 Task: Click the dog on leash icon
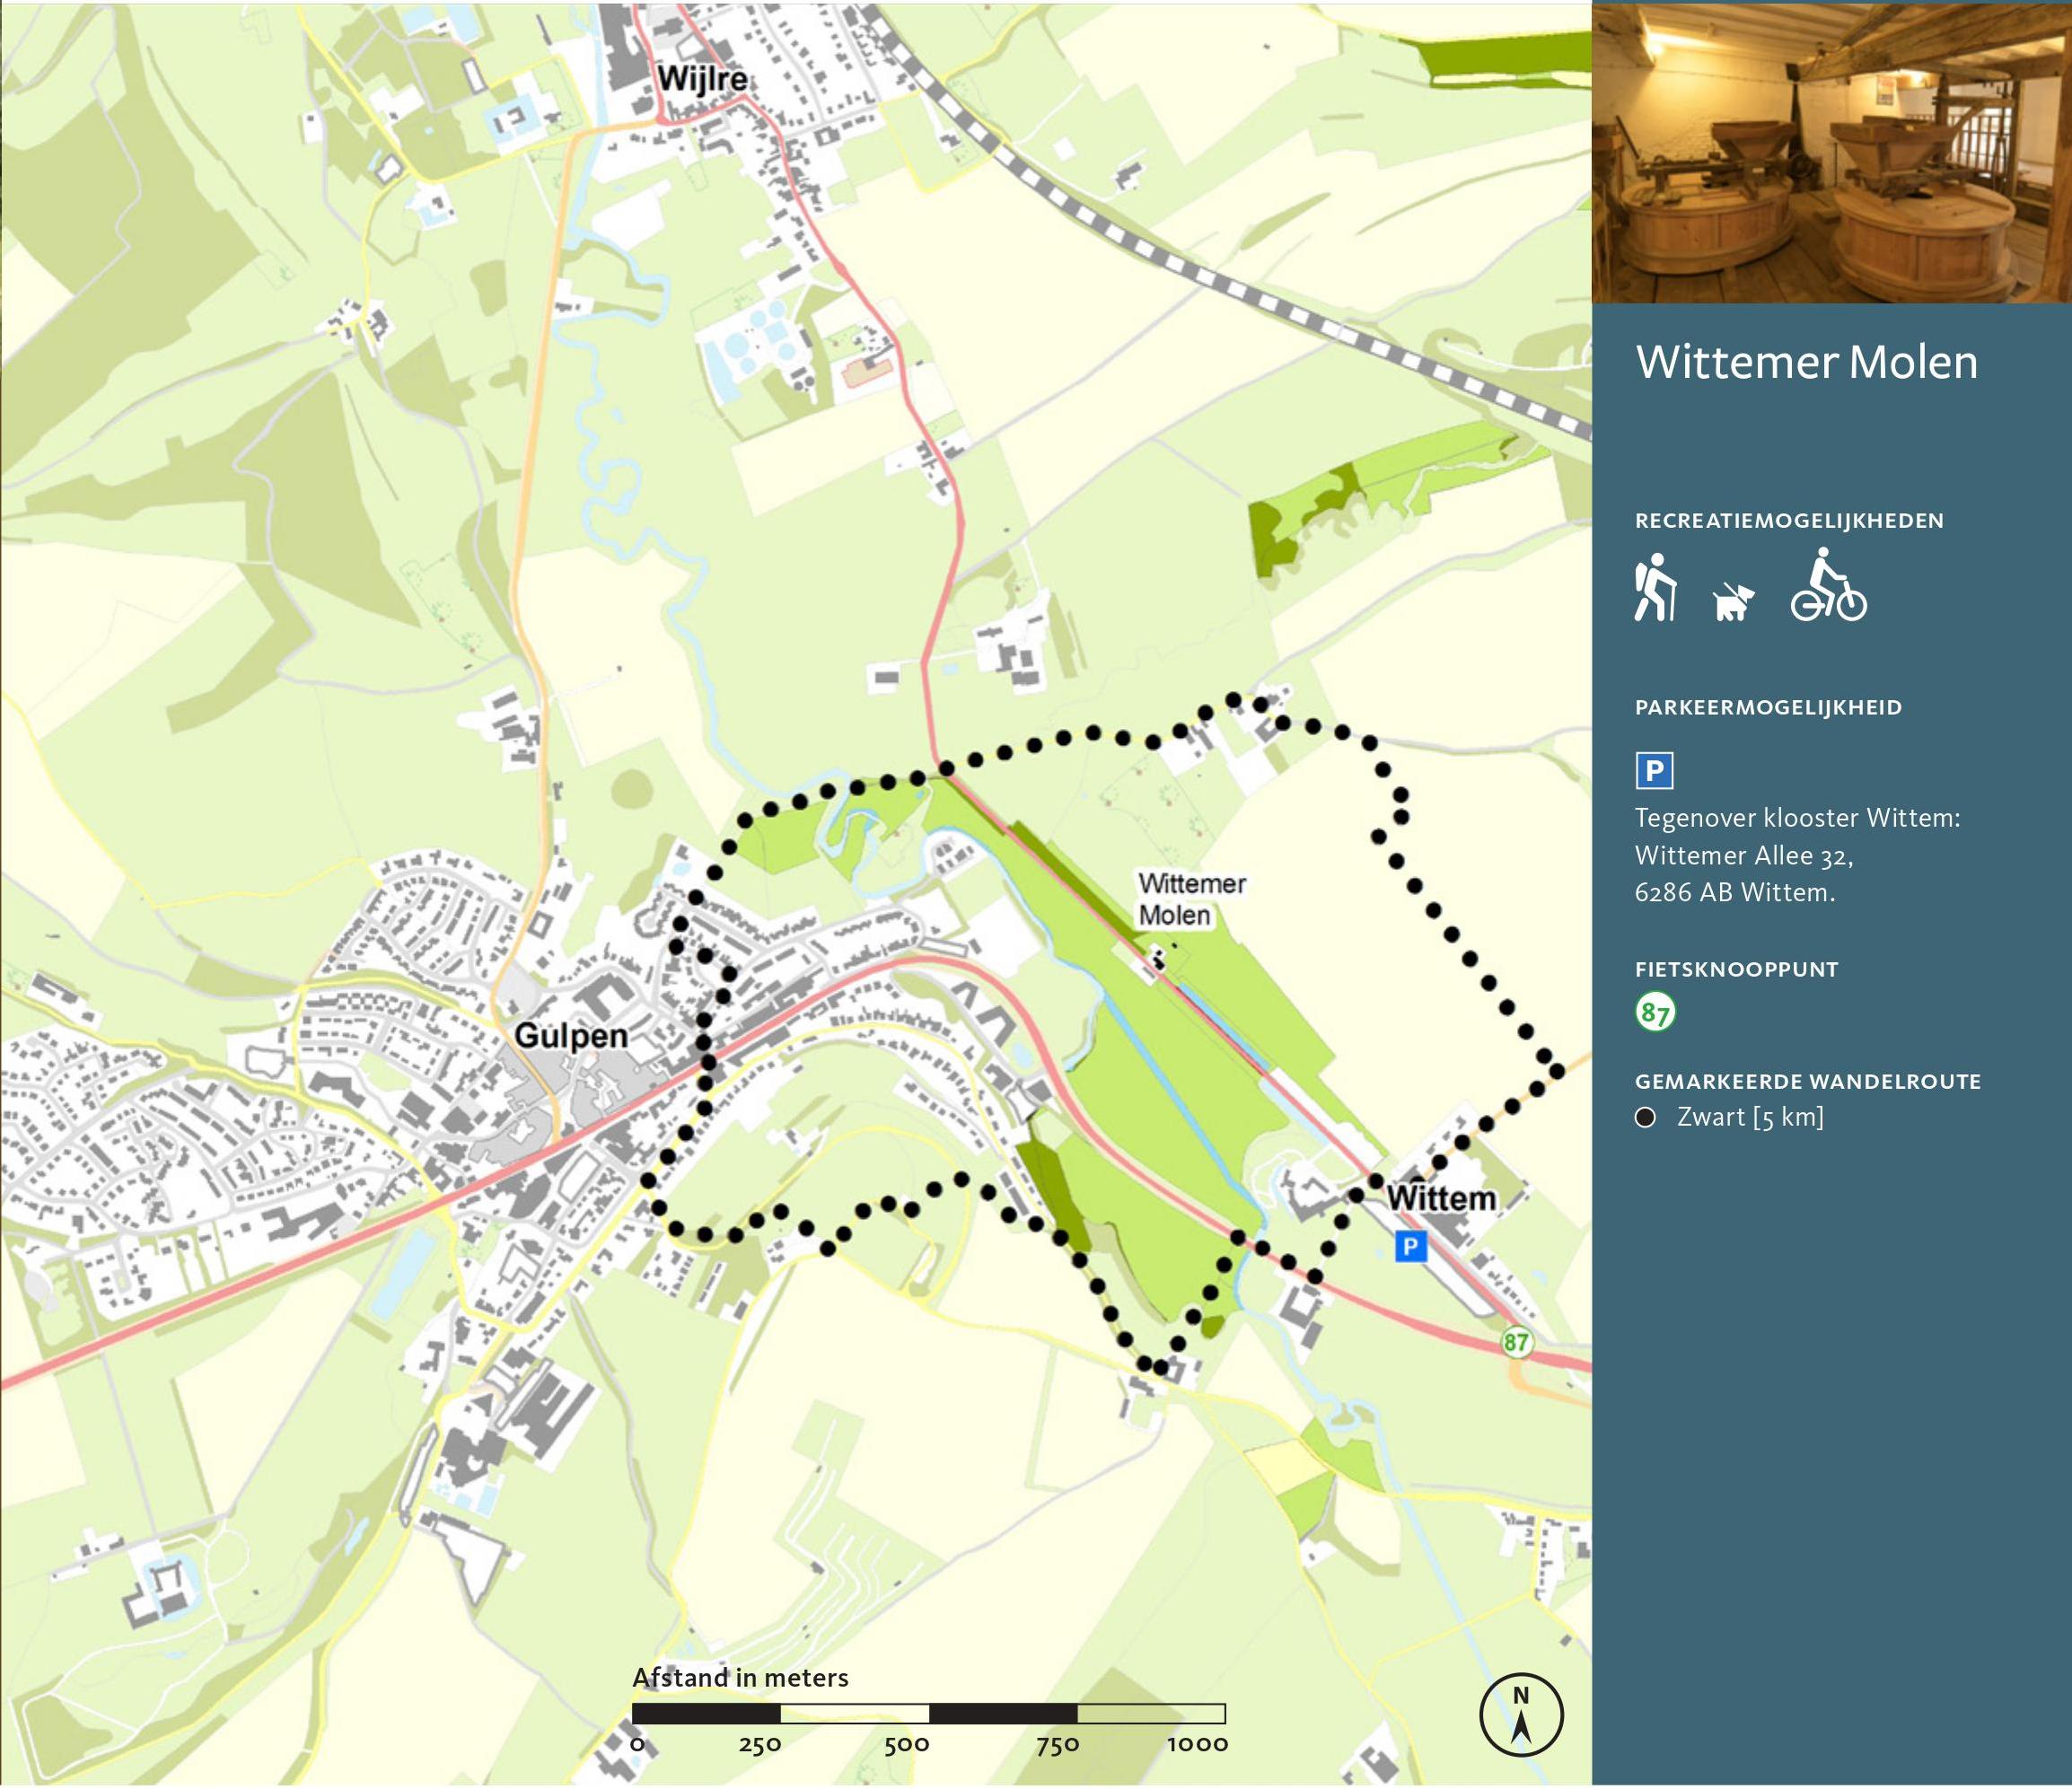(1733, 602)
